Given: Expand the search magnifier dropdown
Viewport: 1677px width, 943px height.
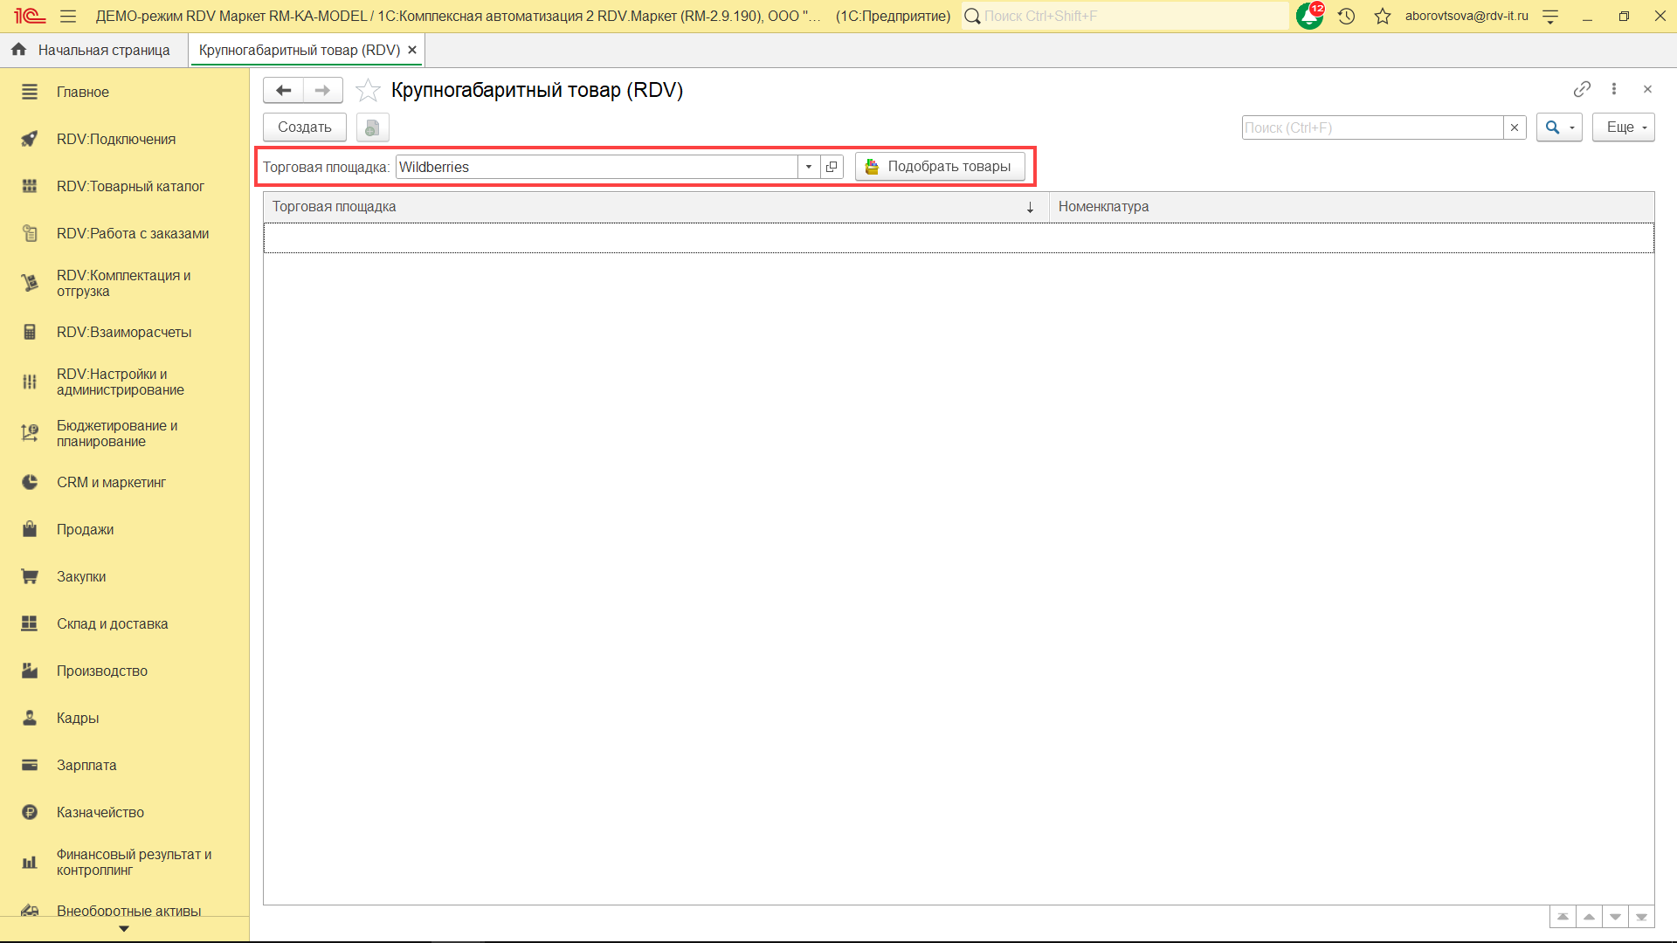Looking at the screenshot, I should (1559, 127).
